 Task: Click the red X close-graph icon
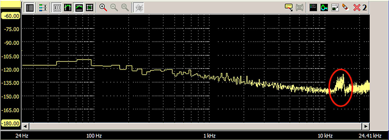coord(357,7)
